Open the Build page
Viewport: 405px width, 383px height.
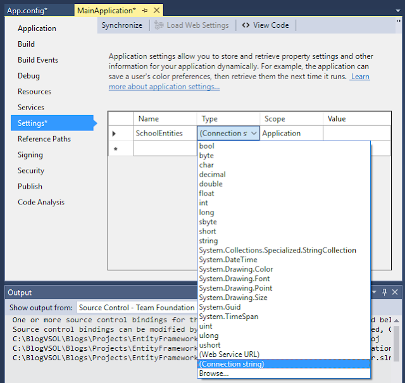click(26, 44)
